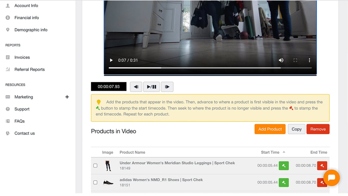Enter fullscreen mode on the video

[295, 60]
